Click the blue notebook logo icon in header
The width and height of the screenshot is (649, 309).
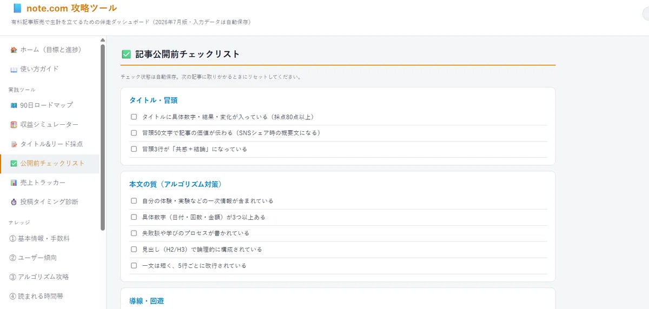17,9
